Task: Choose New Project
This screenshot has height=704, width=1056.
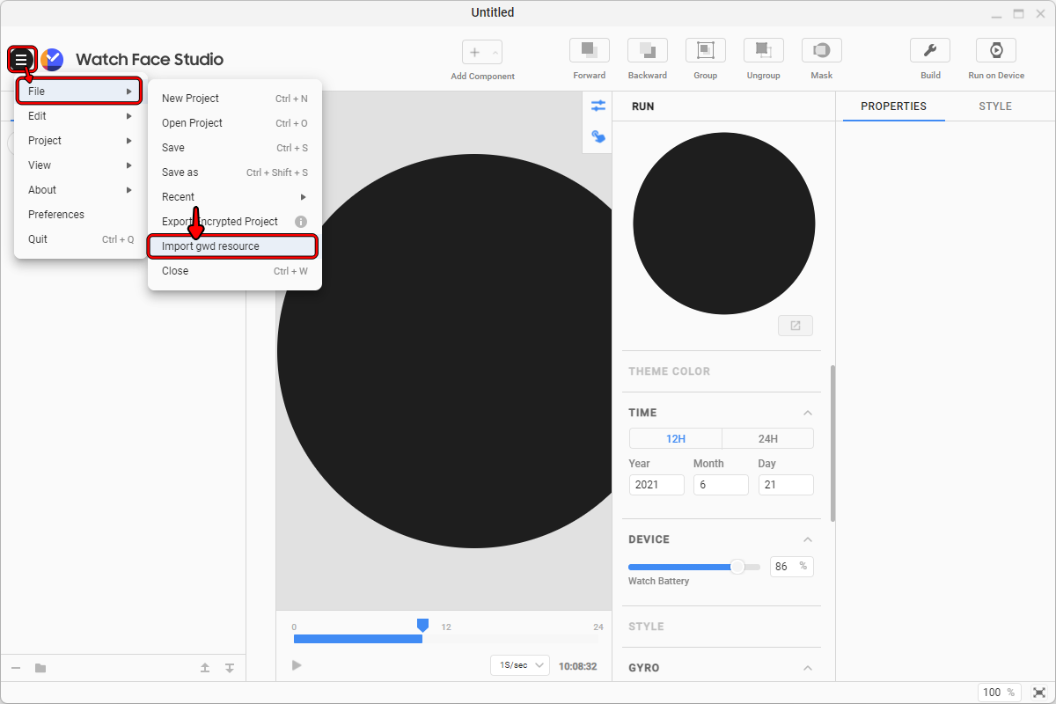Action: pos(235,99)
